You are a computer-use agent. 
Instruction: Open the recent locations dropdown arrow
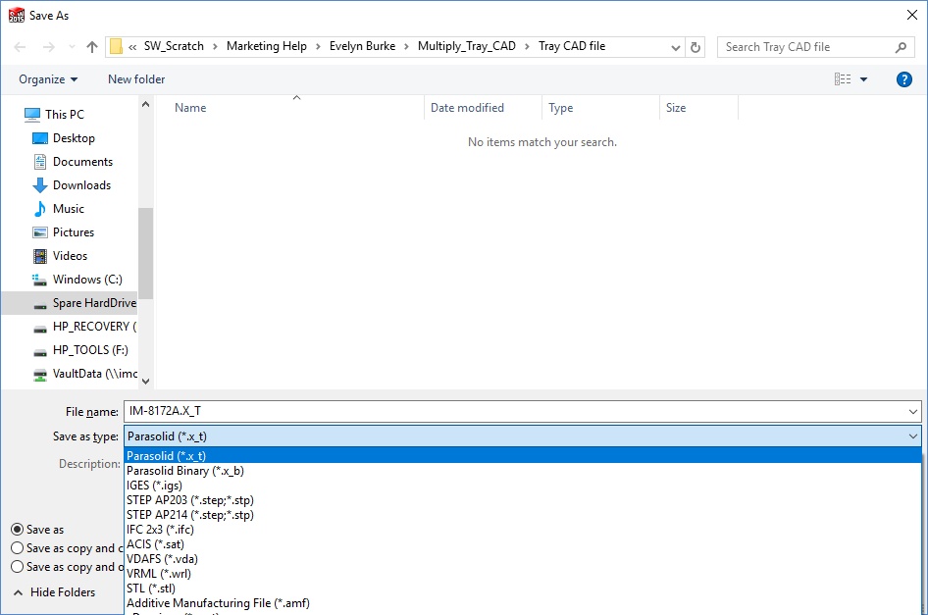point(72,47)
